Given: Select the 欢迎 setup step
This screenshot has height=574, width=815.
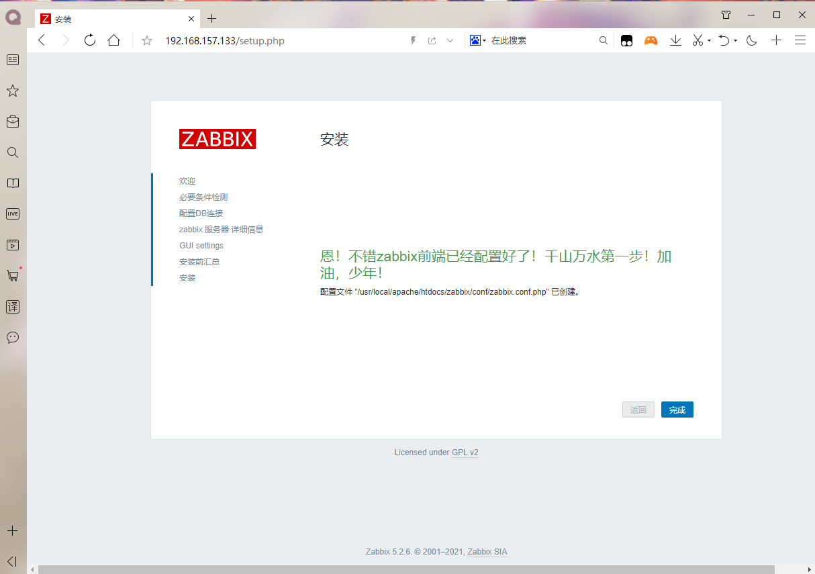Looking at the screenshot, I should (x=187, y=181).
